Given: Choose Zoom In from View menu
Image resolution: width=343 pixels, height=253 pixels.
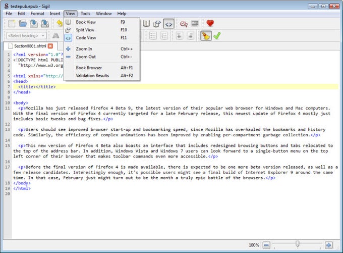Looking at the screenshot, I should pos(102,49).
